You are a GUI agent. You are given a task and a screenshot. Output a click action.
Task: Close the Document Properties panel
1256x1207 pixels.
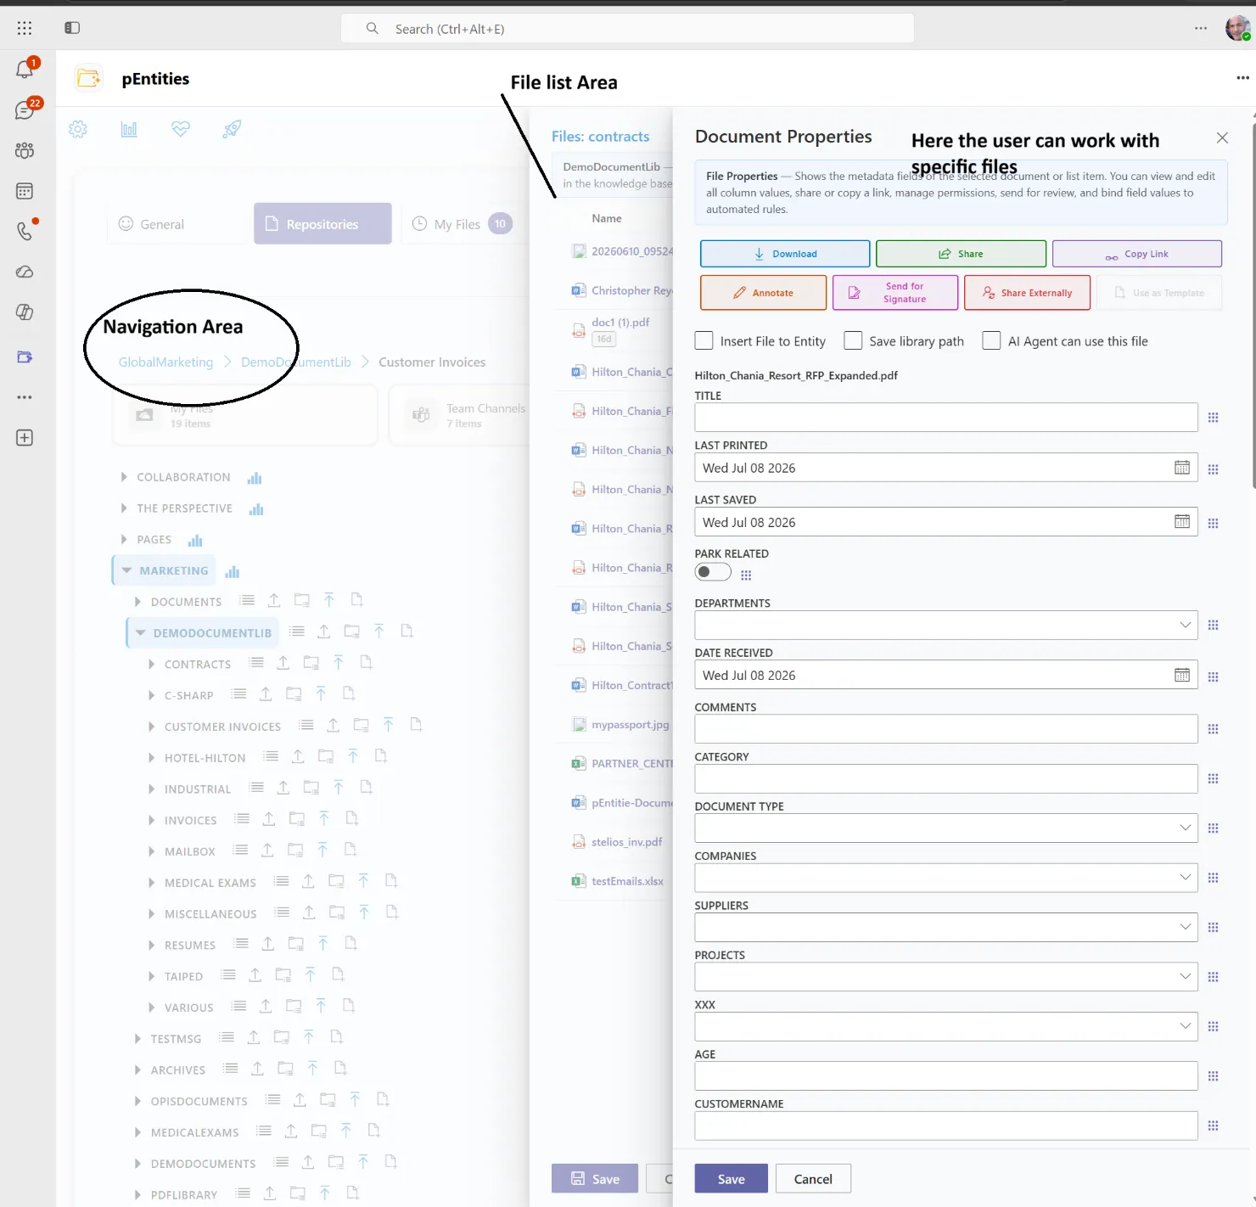(x=1222, y=138)
